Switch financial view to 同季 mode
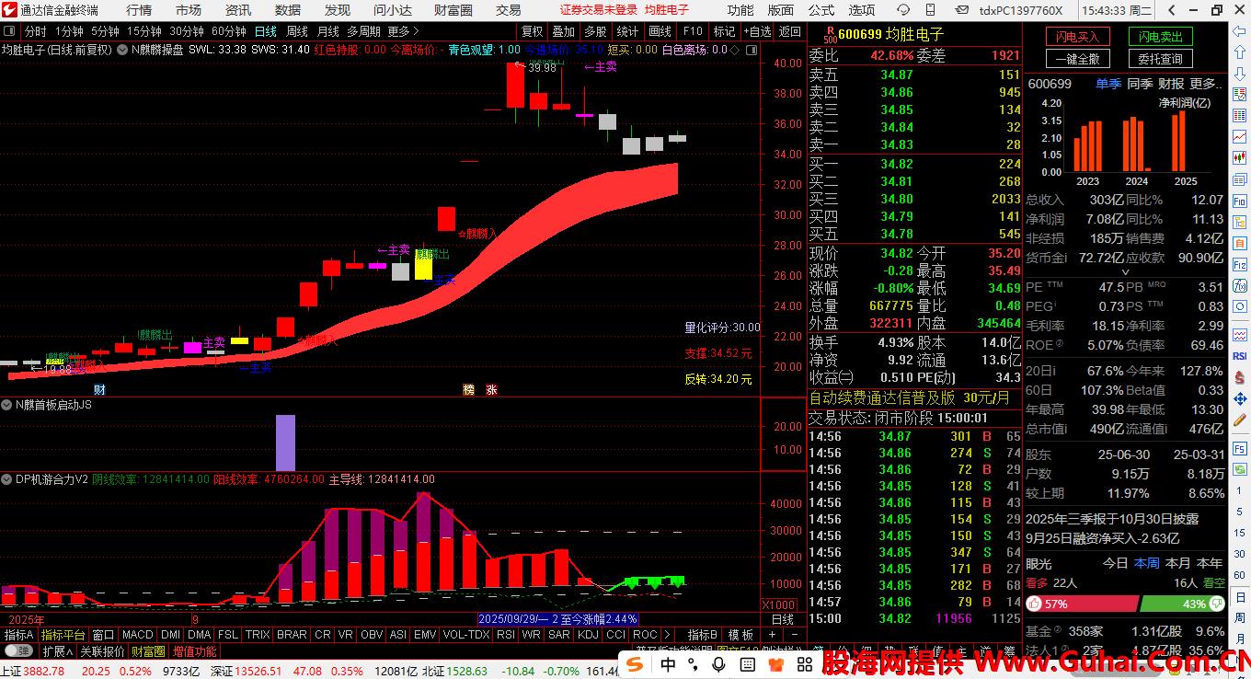 click(1140, 84)
